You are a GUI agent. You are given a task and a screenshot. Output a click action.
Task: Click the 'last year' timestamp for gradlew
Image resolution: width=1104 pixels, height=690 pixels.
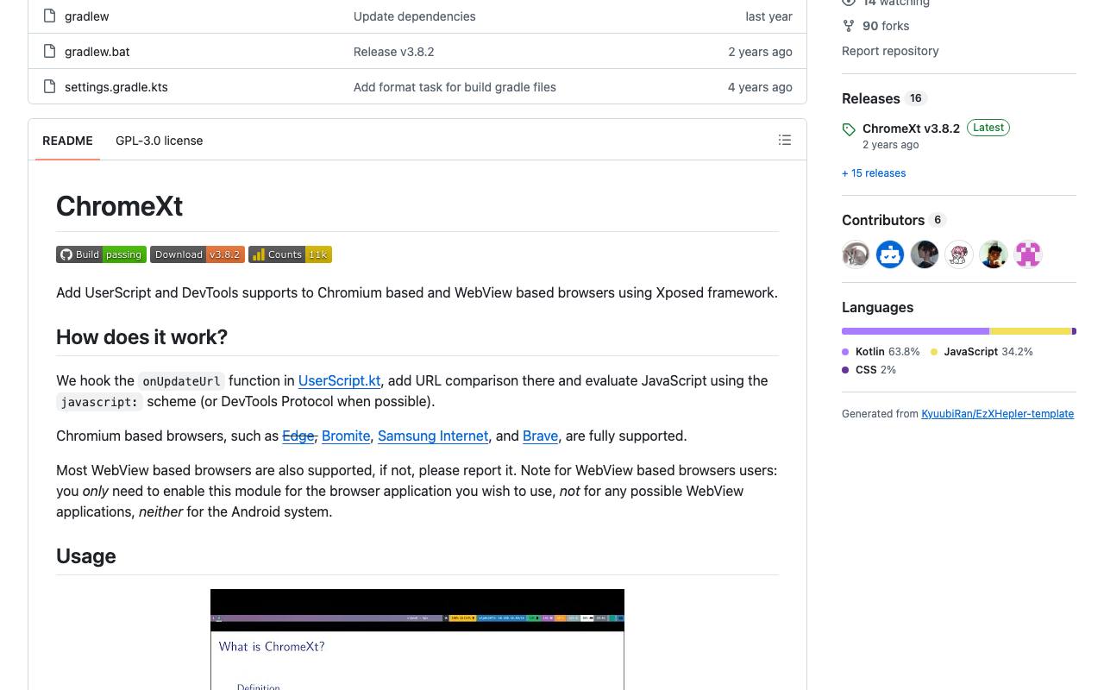click(x=769, y=16)
